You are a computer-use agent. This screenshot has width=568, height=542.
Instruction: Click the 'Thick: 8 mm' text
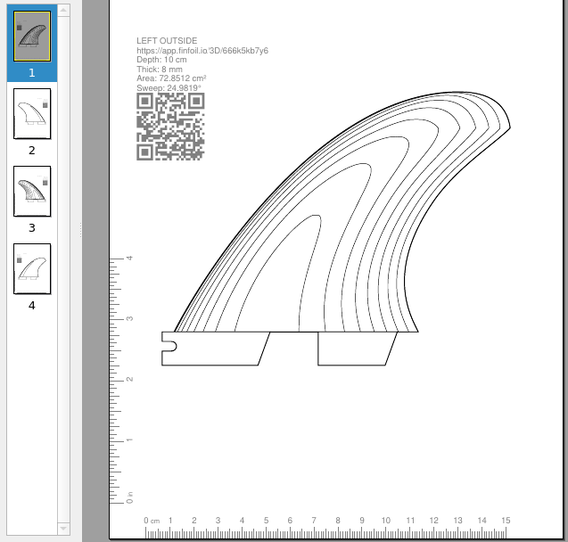[x=160, y=70]
